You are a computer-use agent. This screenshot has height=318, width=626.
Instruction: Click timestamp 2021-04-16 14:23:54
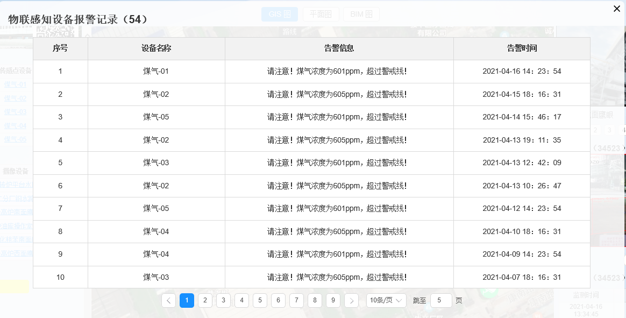click(522, 72)
